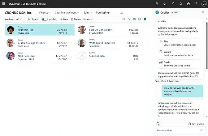Click the user question message bubble
This screenshot has height=136, width=208.
182,91
